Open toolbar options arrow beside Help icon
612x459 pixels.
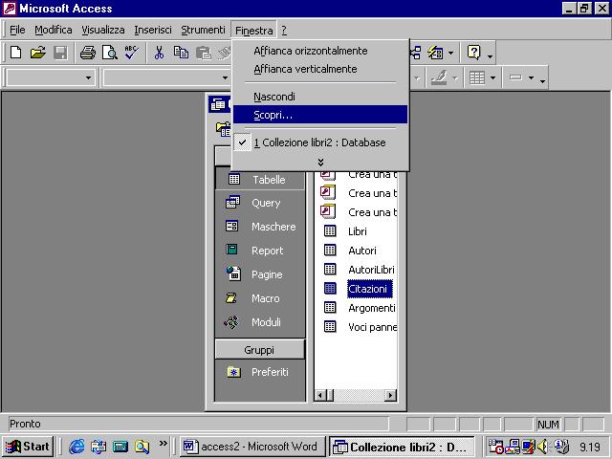(x=491, y=55)
